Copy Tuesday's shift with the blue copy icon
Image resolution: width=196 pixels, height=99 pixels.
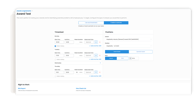click(x=96, y=55)
